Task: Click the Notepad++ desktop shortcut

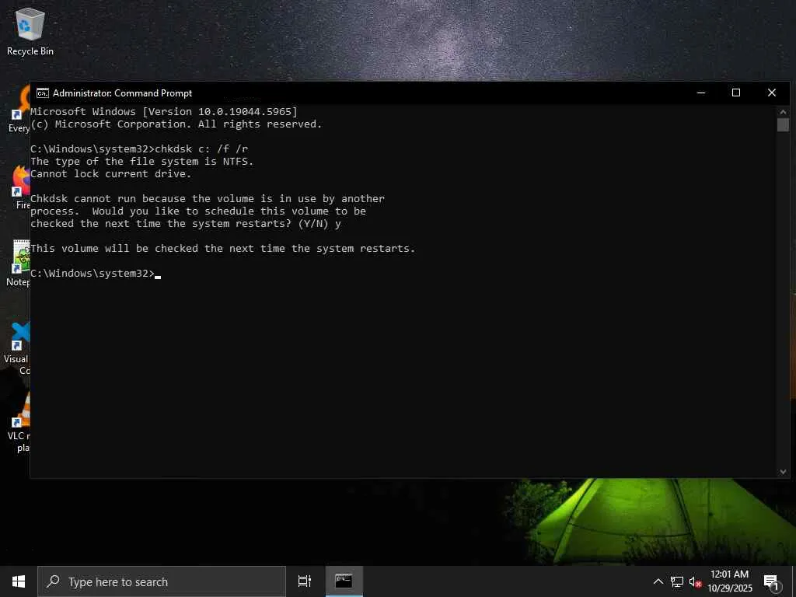Action: click(x=19, y=263)
